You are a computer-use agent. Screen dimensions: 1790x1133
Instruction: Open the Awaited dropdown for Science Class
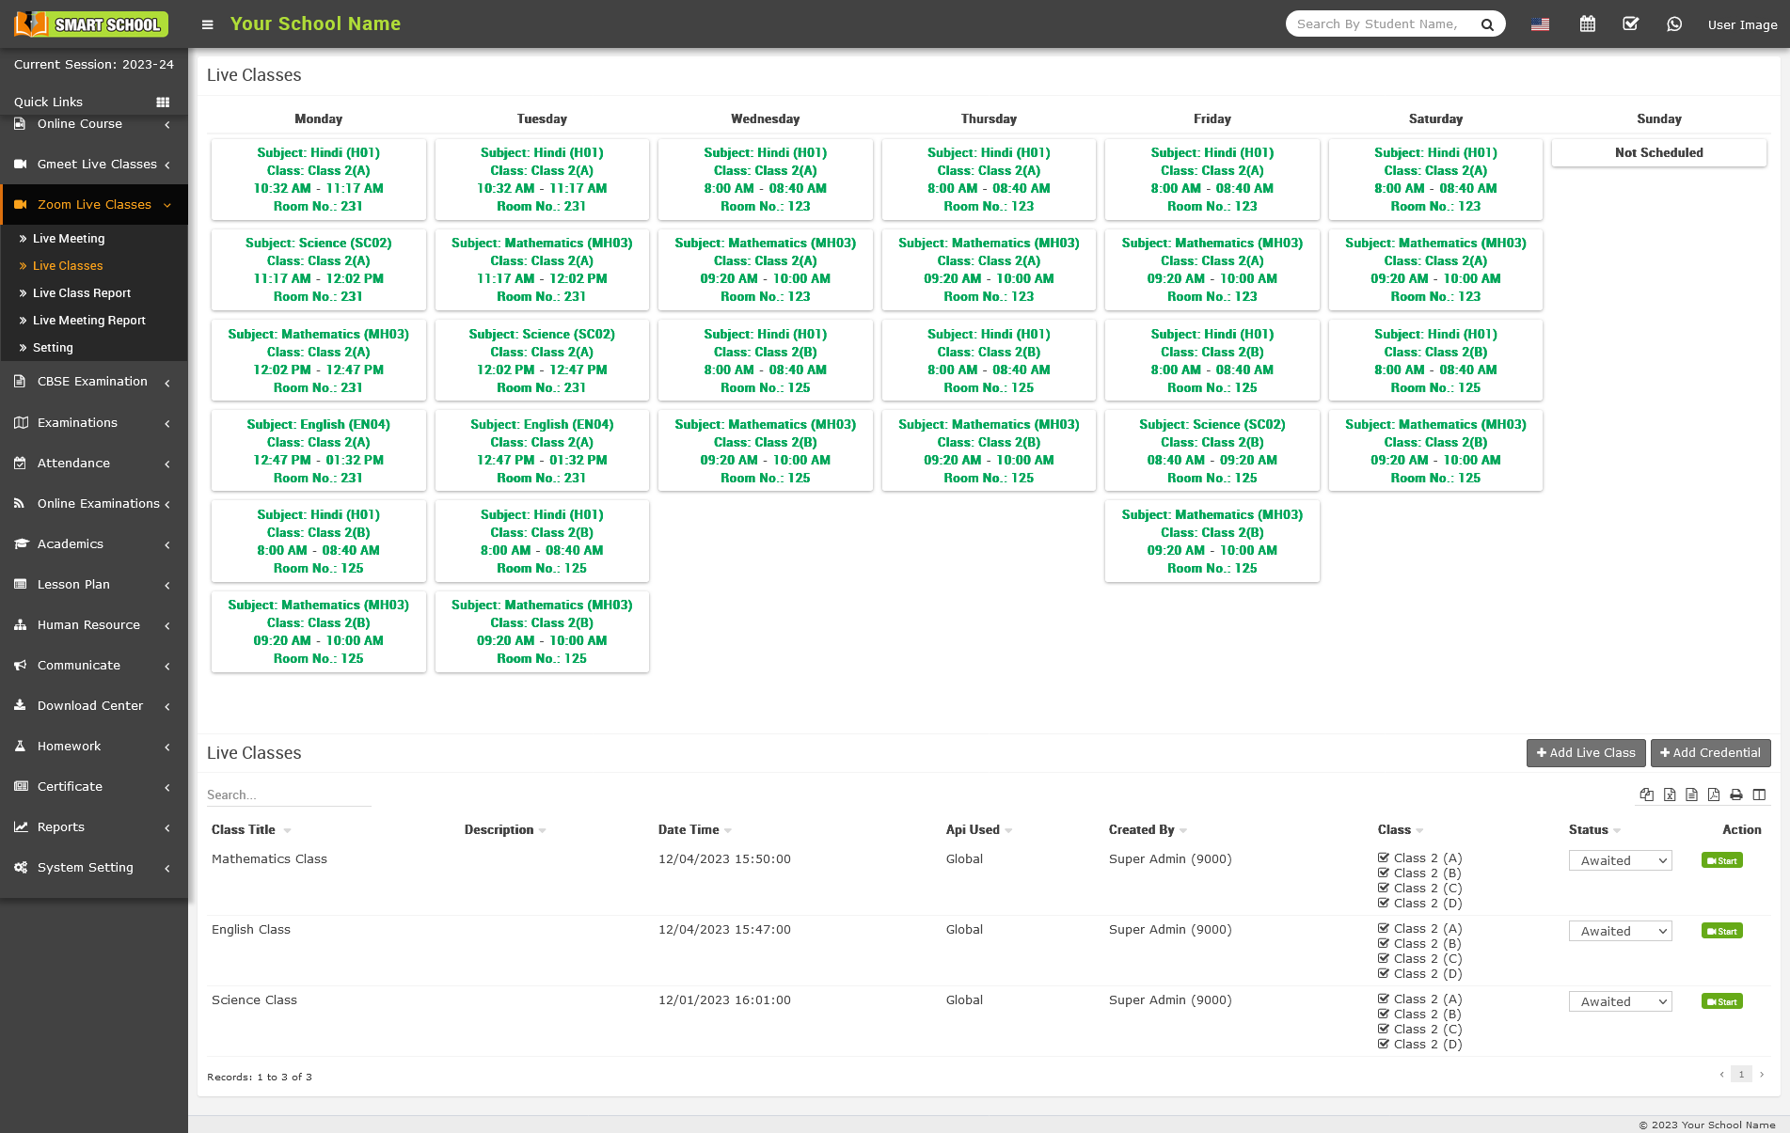[1620, 1001]
